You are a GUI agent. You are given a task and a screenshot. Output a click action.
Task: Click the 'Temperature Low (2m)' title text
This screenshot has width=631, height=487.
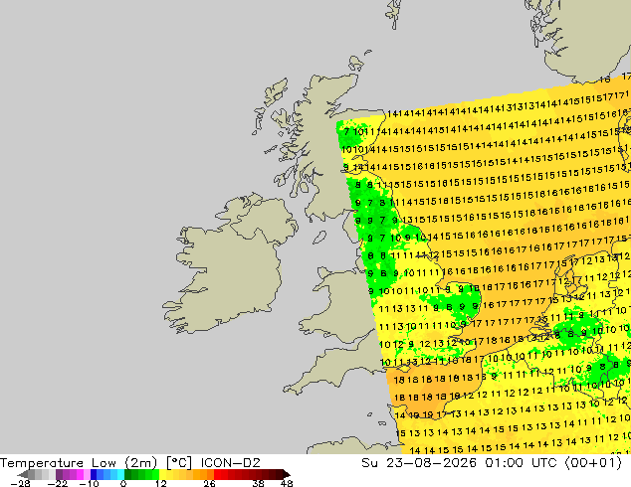pyautogui.click(x=79, y=463)
